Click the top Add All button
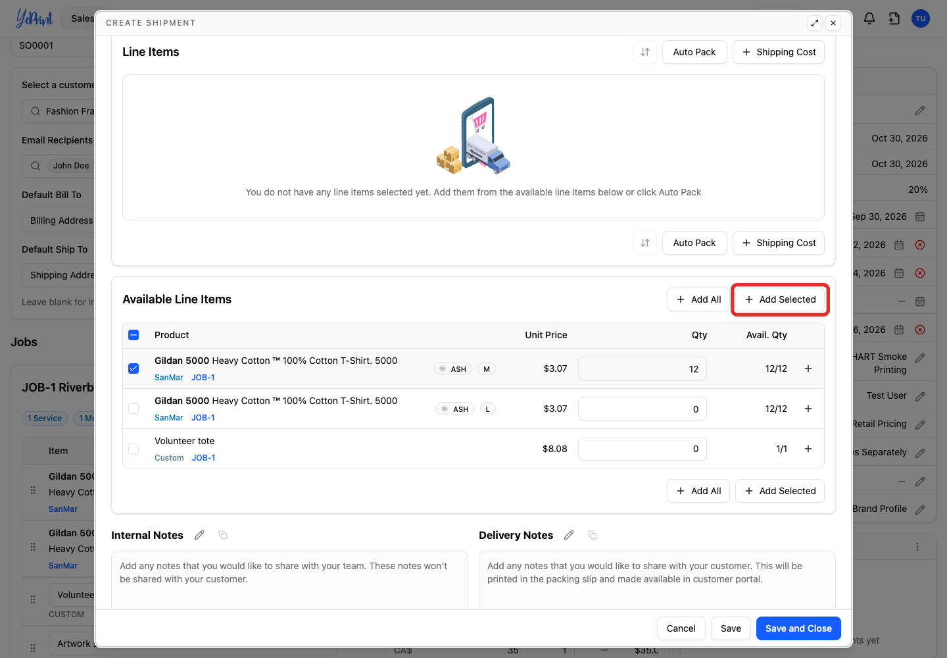The width and height of the screenshot is (947, 658). click(698, 299)
